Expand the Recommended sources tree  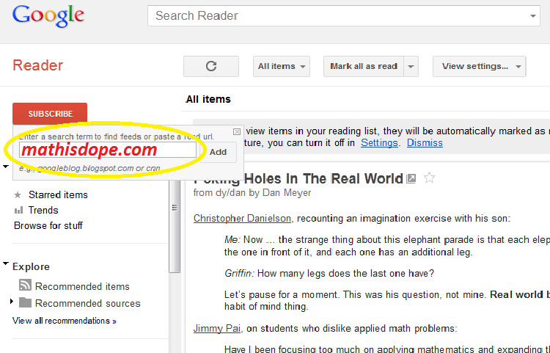[x=12, y=302]
